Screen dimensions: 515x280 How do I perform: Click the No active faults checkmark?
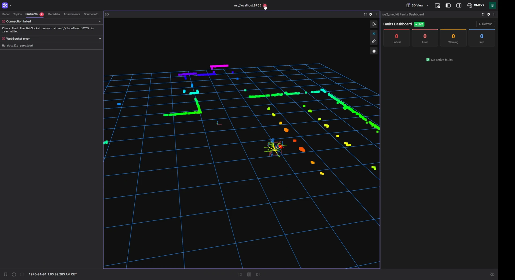[x=428, y=60]
